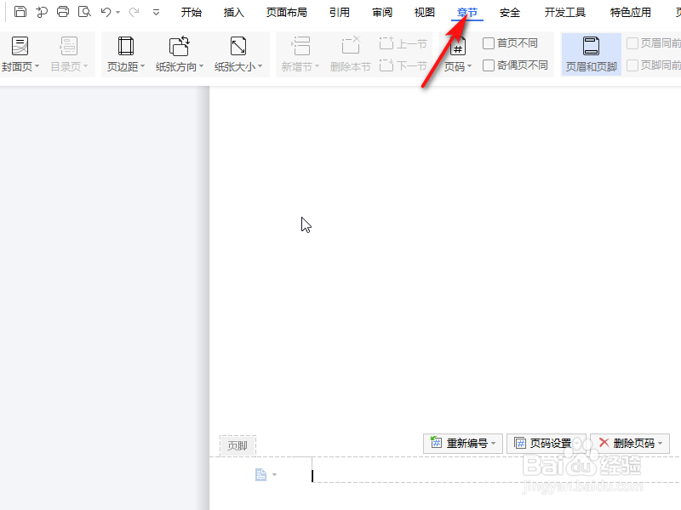Expand the 删除页码 dropdown arrow

point(661,443)
